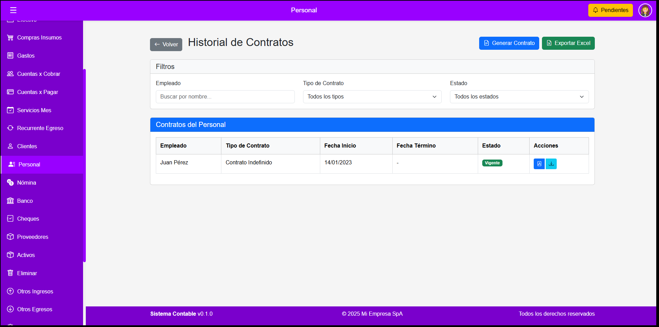Click the Eliminar trash icon

click(10, 273)
